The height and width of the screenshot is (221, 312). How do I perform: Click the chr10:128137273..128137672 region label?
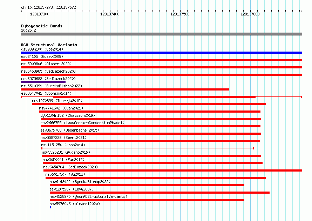point(48,7)
